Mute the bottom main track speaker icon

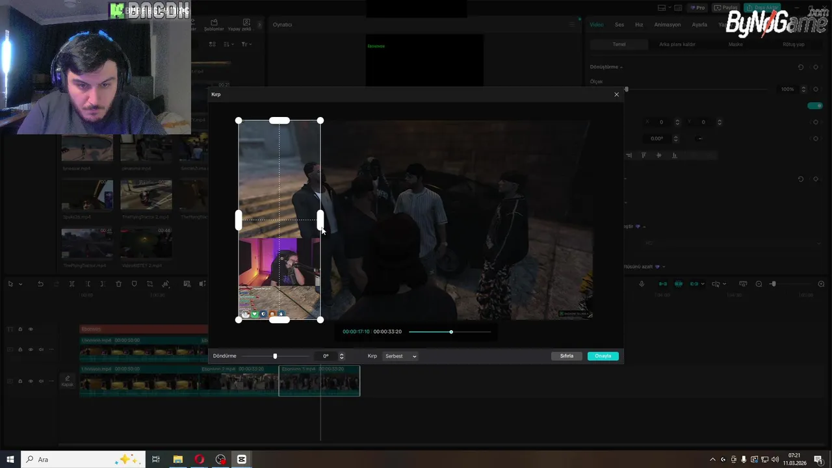pyautogui.click(x=41, y=381)
